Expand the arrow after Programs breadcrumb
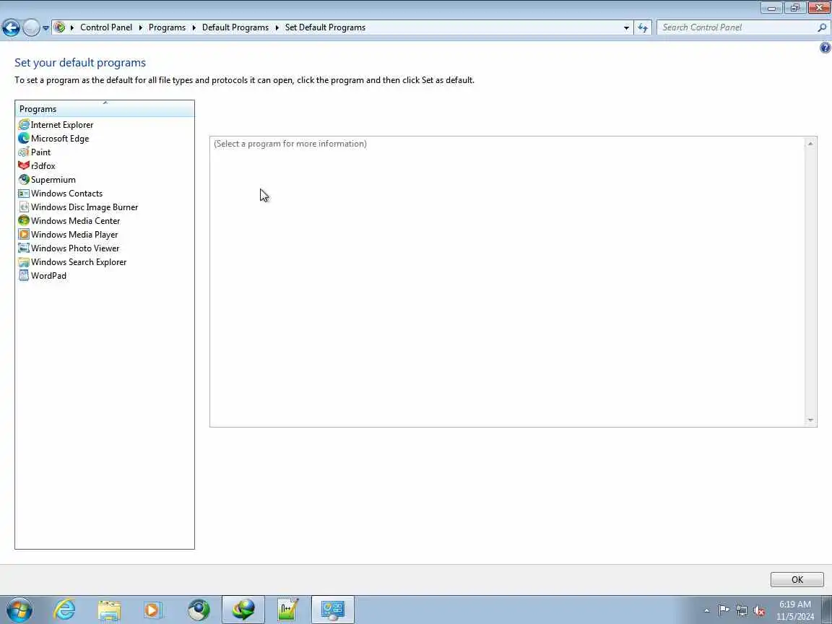This screenshot has height=624, width=832. (x=194, y=27)
